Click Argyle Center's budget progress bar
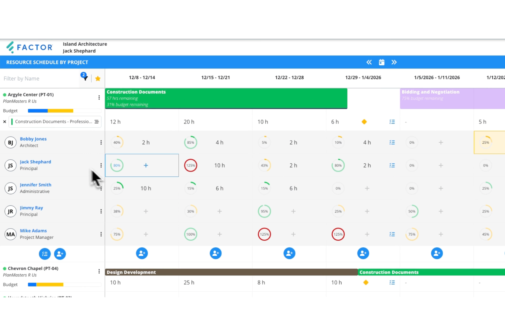 tap(50, 111)
